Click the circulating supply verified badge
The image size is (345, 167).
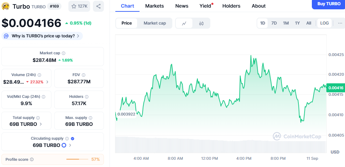coord(73,139)
